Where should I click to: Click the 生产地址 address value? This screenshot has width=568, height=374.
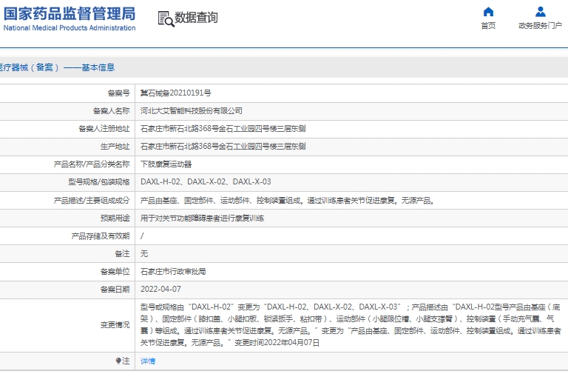tap(223, 147)
